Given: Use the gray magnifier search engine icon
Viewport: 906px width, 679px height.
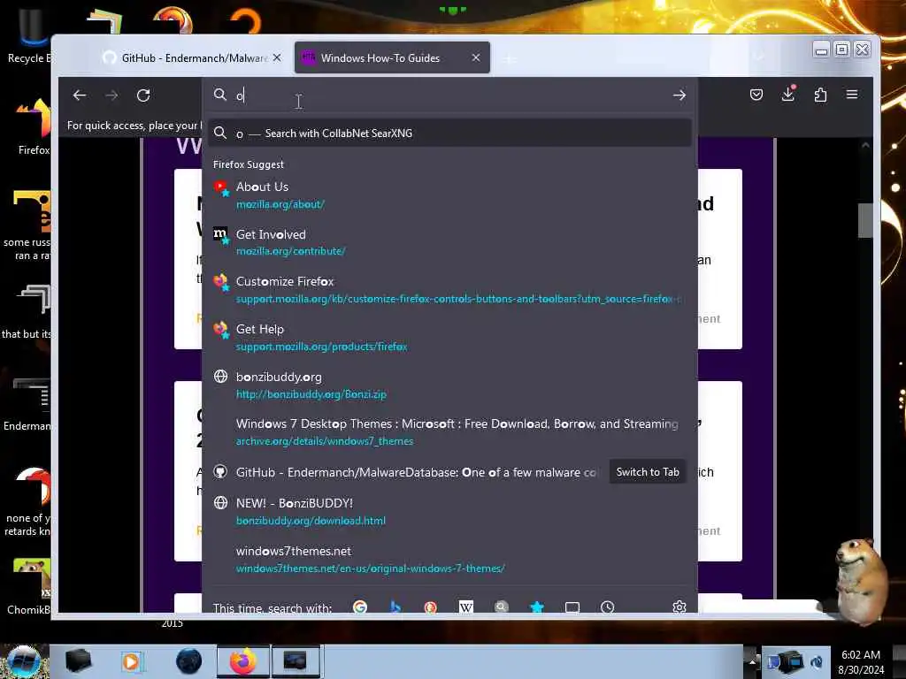Looking at the screenshot, I should (x=501, y=607).
